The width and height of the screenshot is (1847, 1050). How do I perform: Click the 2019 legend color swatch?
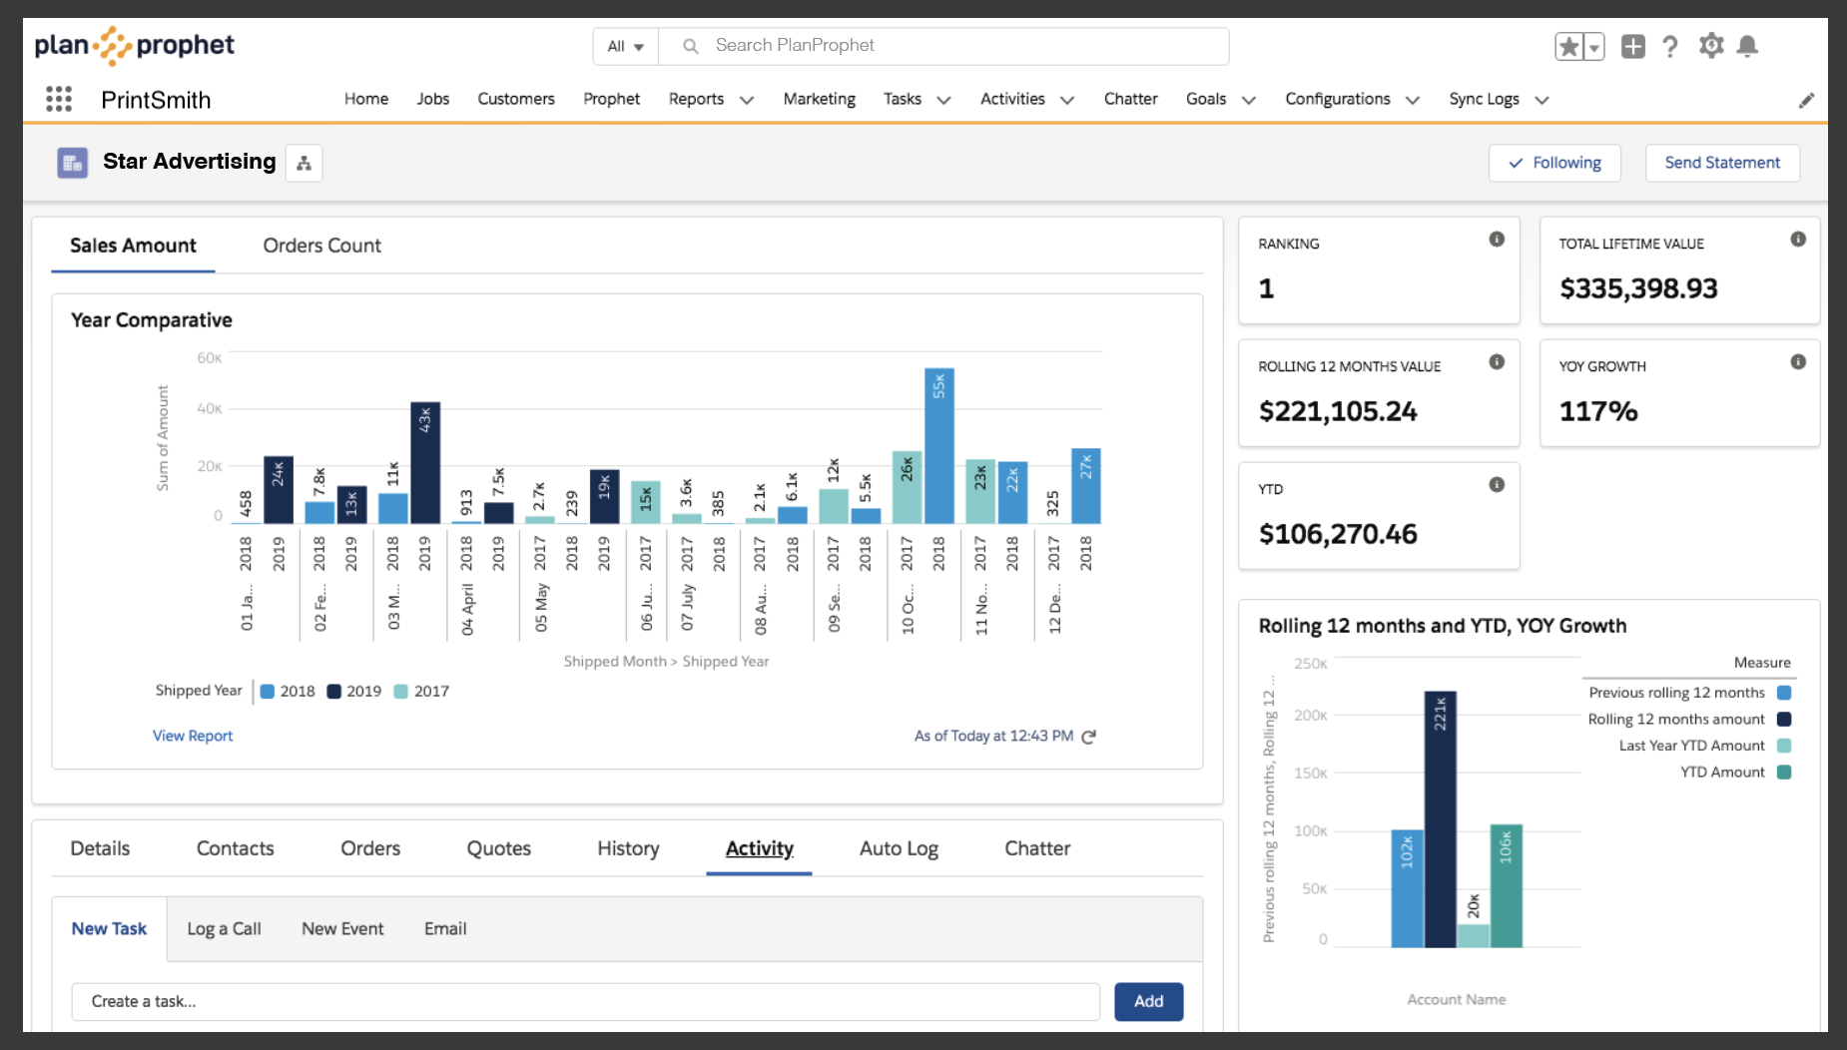click(x=334, y=692)
